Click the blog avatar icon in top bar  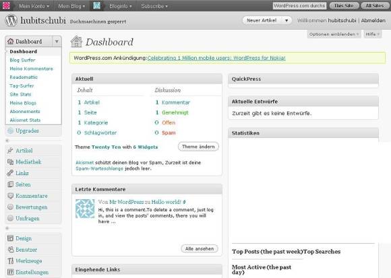coord(97,5)
